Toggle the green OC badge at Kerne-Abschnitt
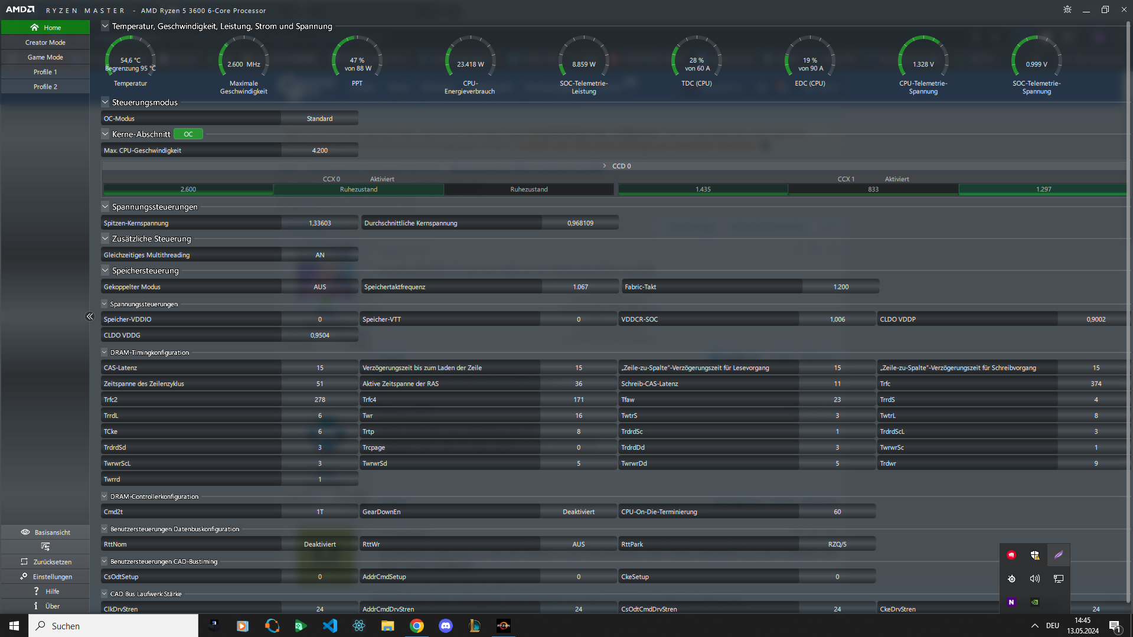 (188, 134)
